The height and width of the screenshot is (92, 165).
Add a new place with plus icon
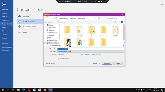click(19, 27)
